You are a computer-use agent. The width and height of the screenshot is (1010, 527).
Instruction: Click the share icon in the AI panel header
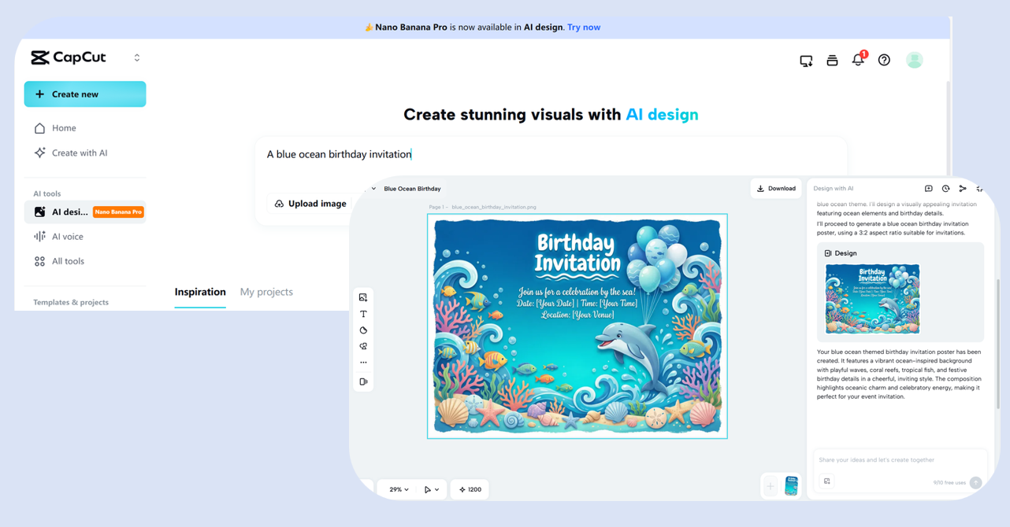tap(963, 189)
